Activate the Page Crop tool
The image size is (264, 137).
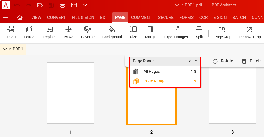tap(223, 32)
